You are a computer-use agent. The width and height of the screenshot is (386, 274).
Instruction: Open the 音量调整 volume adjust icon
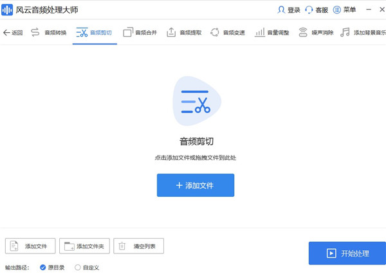coord(259,32)
